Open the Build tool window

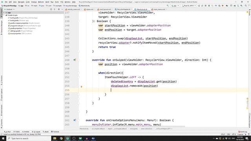coord(45,132)
